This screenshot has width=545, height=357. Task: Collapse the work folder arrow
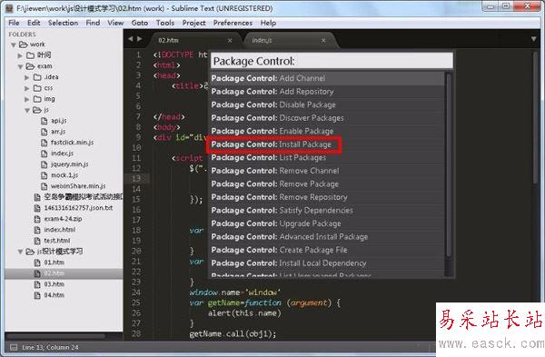[x=14, y=45]
